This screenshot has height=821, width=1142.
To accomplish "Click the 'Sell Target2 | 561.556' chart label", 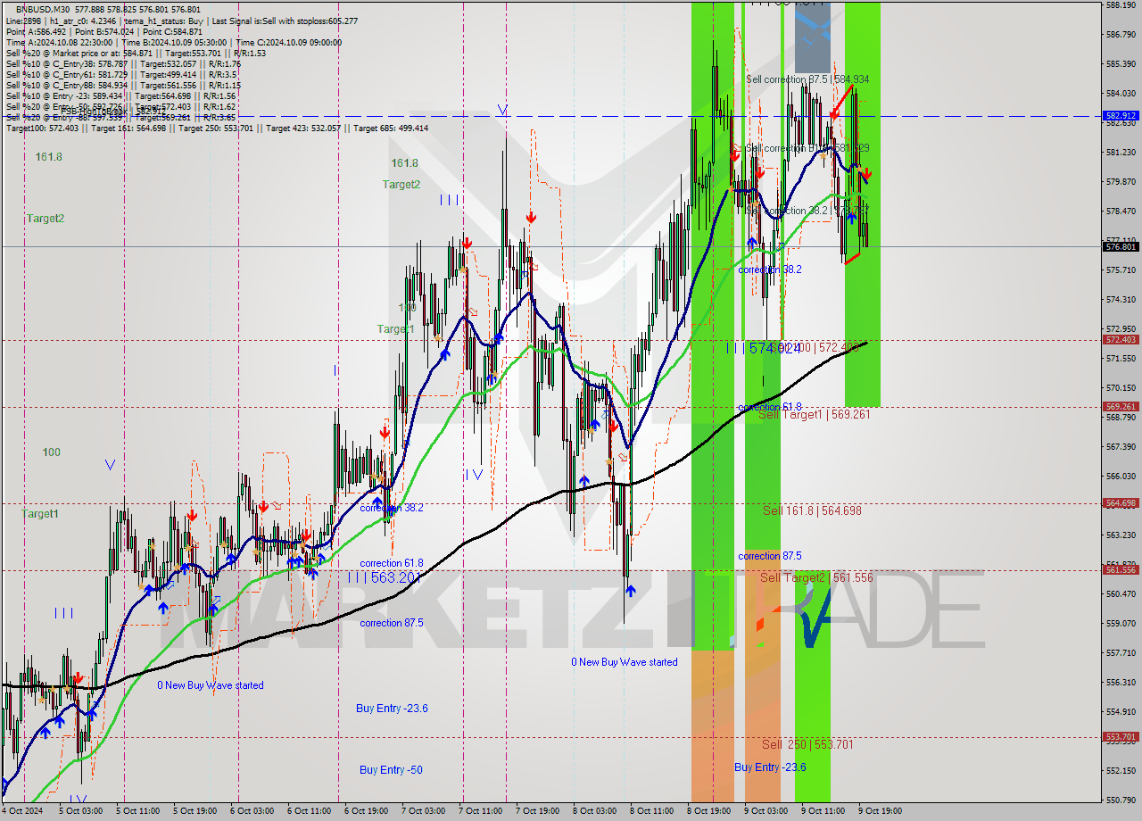I will pos(816,577).
